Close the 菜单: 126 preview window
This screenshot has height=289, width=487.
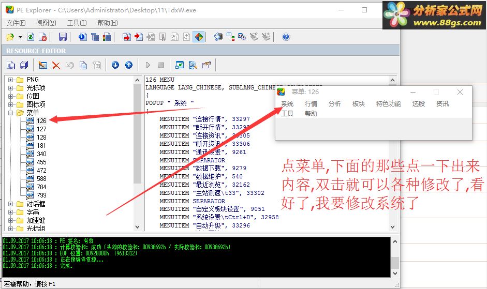pos(460,92)
